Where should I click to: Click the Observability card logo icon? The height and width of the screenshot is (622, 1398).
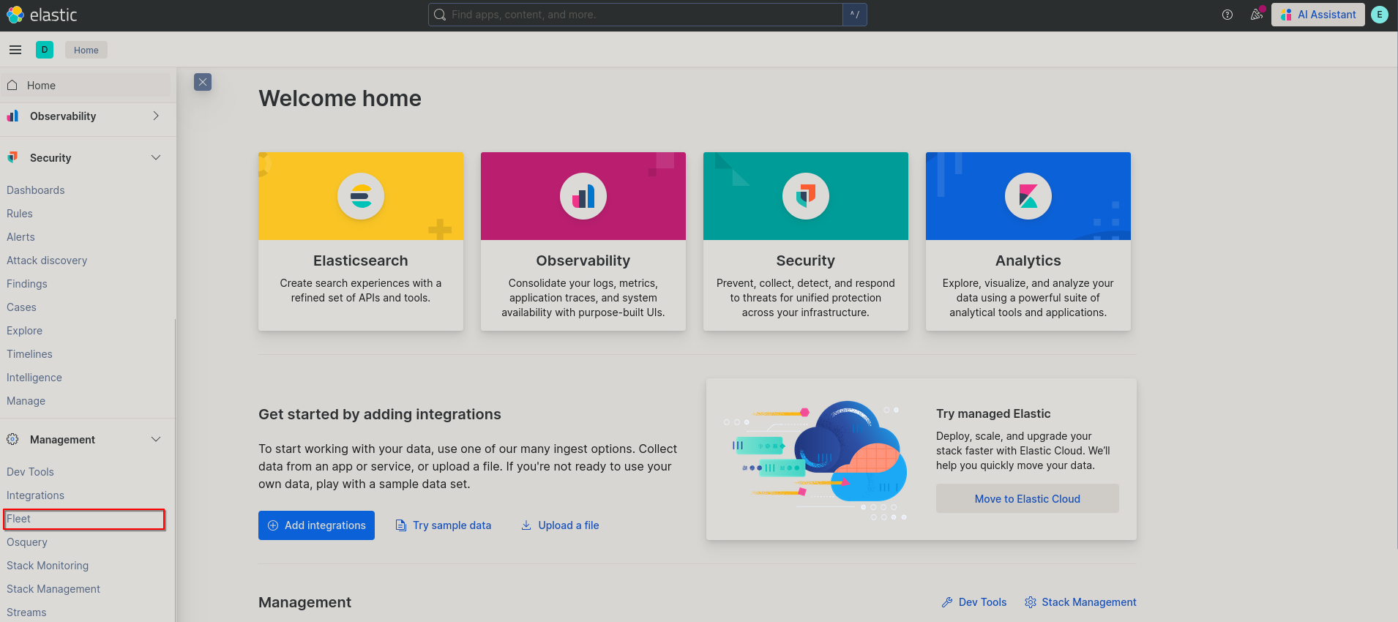point(583,196)
